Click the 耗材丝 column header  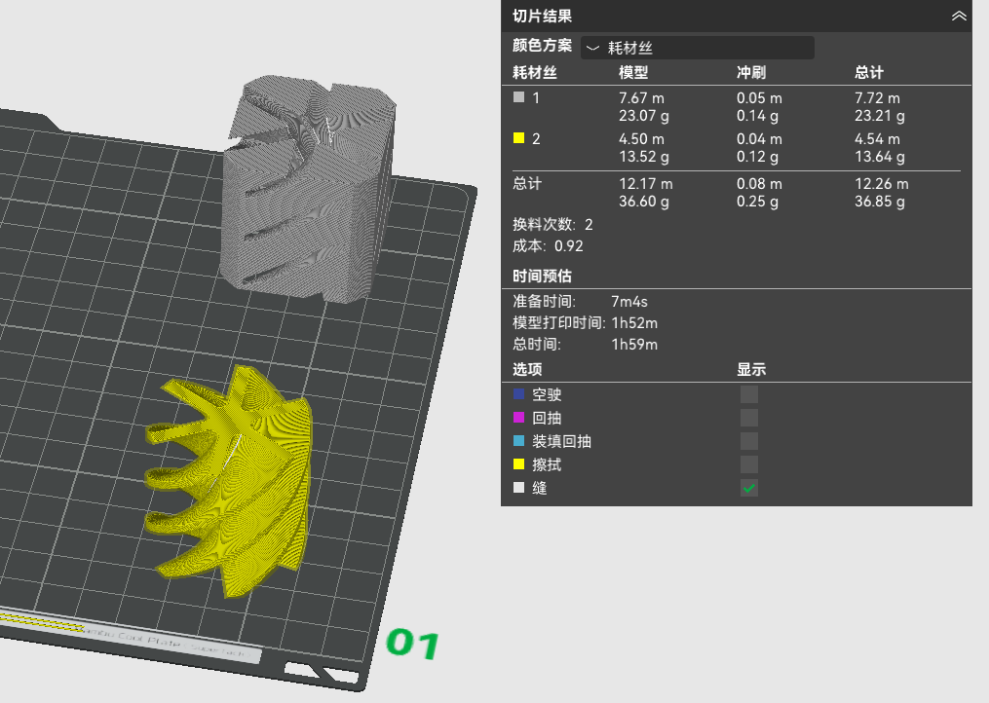tap(535, 72)
